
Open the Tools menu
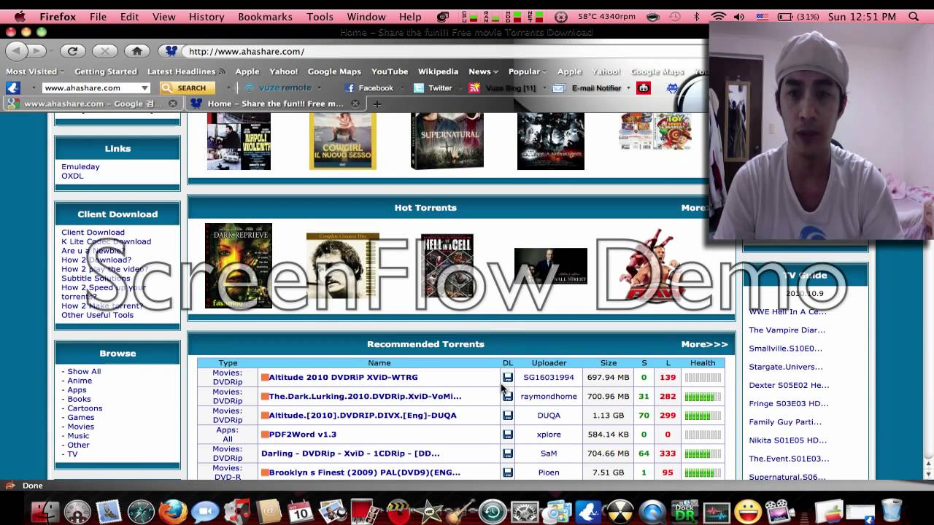pyautogui.click(x=320, y=16)
